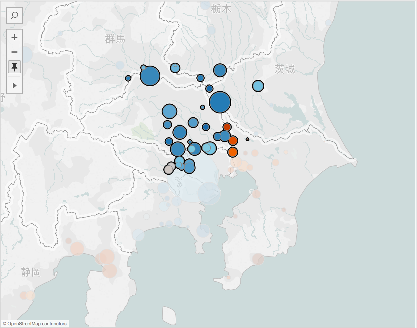417x328 pixels.
Task: Zoom out using the minus button
Action: pos(14,52)
